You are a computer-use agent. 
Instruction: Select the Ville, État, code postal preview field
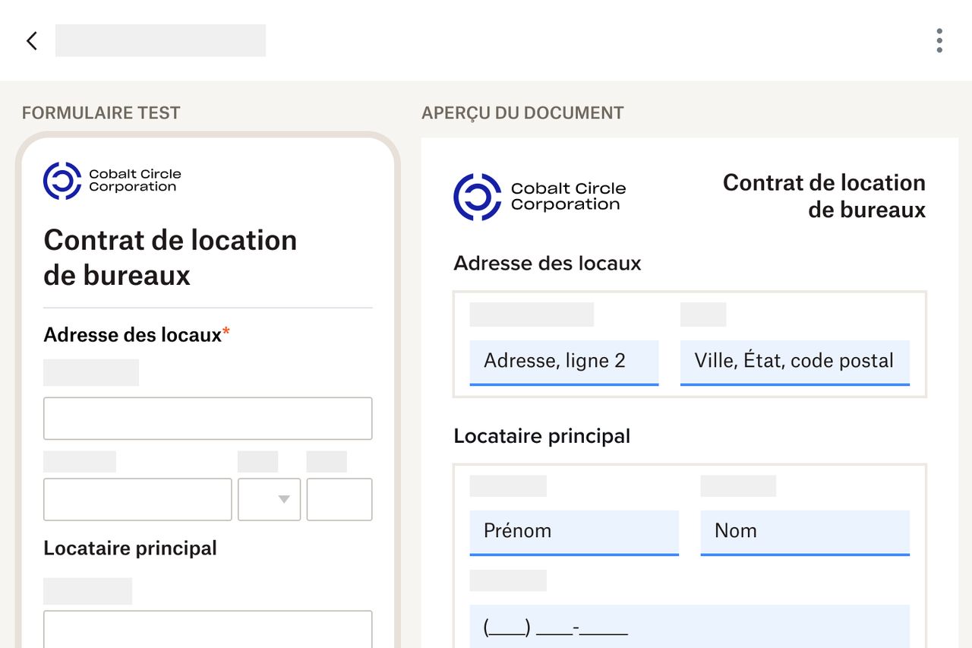[794, 361]
